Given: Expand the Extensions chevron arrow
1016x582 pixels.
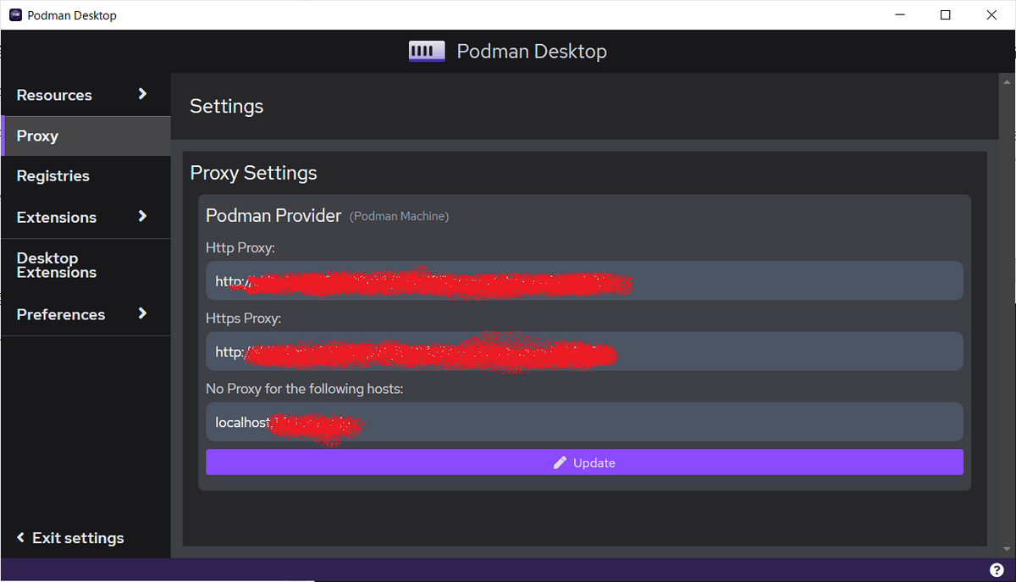Looking at the screenshot, I should click(x=142, y=216).
